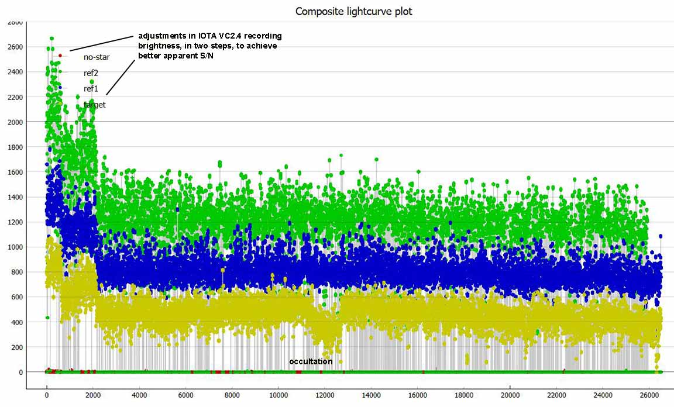The image size is (674, 407).
Task: Click the 'target' legend entry
Action: point(95,105)
